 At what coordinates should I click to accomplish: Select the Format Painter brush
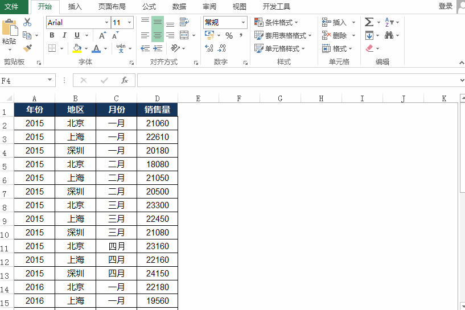[27, 48]
